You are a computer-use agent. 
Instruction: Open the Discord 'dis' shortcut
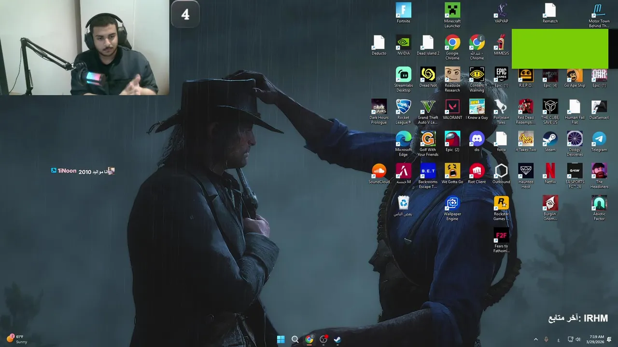[477, 142]
